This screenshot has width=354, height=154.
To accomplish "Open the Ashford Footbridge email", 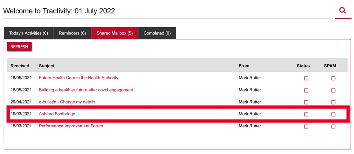I will coord(57,114).
